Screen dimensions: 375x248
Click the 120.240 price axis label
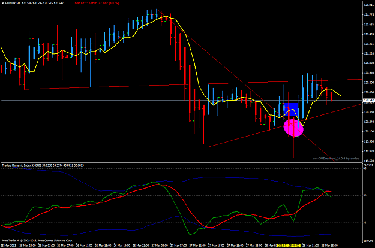click(x=368, y=122)
